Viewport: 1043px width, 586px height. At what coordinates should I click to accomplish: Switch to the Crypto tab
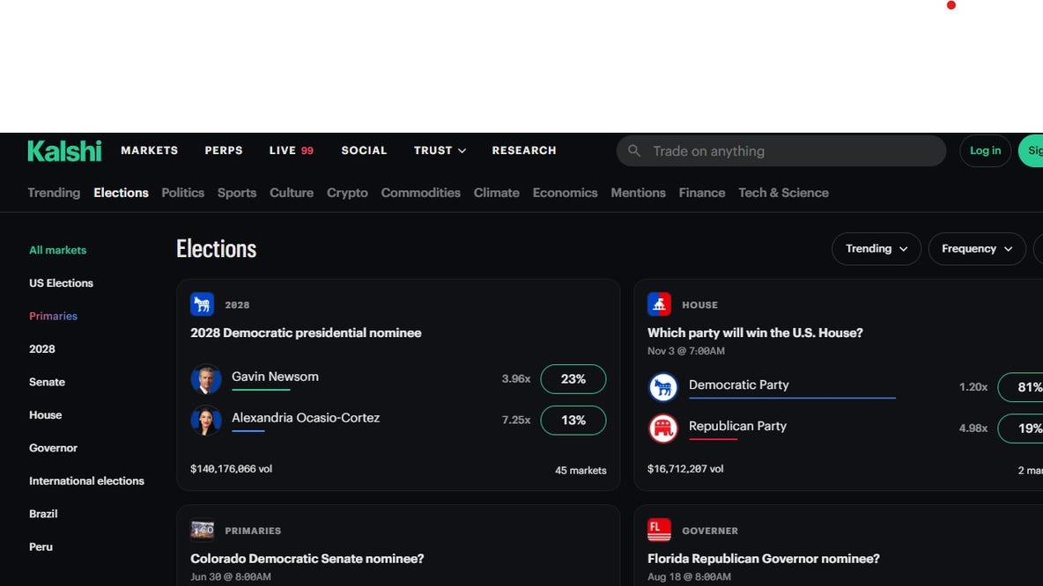pos(347,193)
